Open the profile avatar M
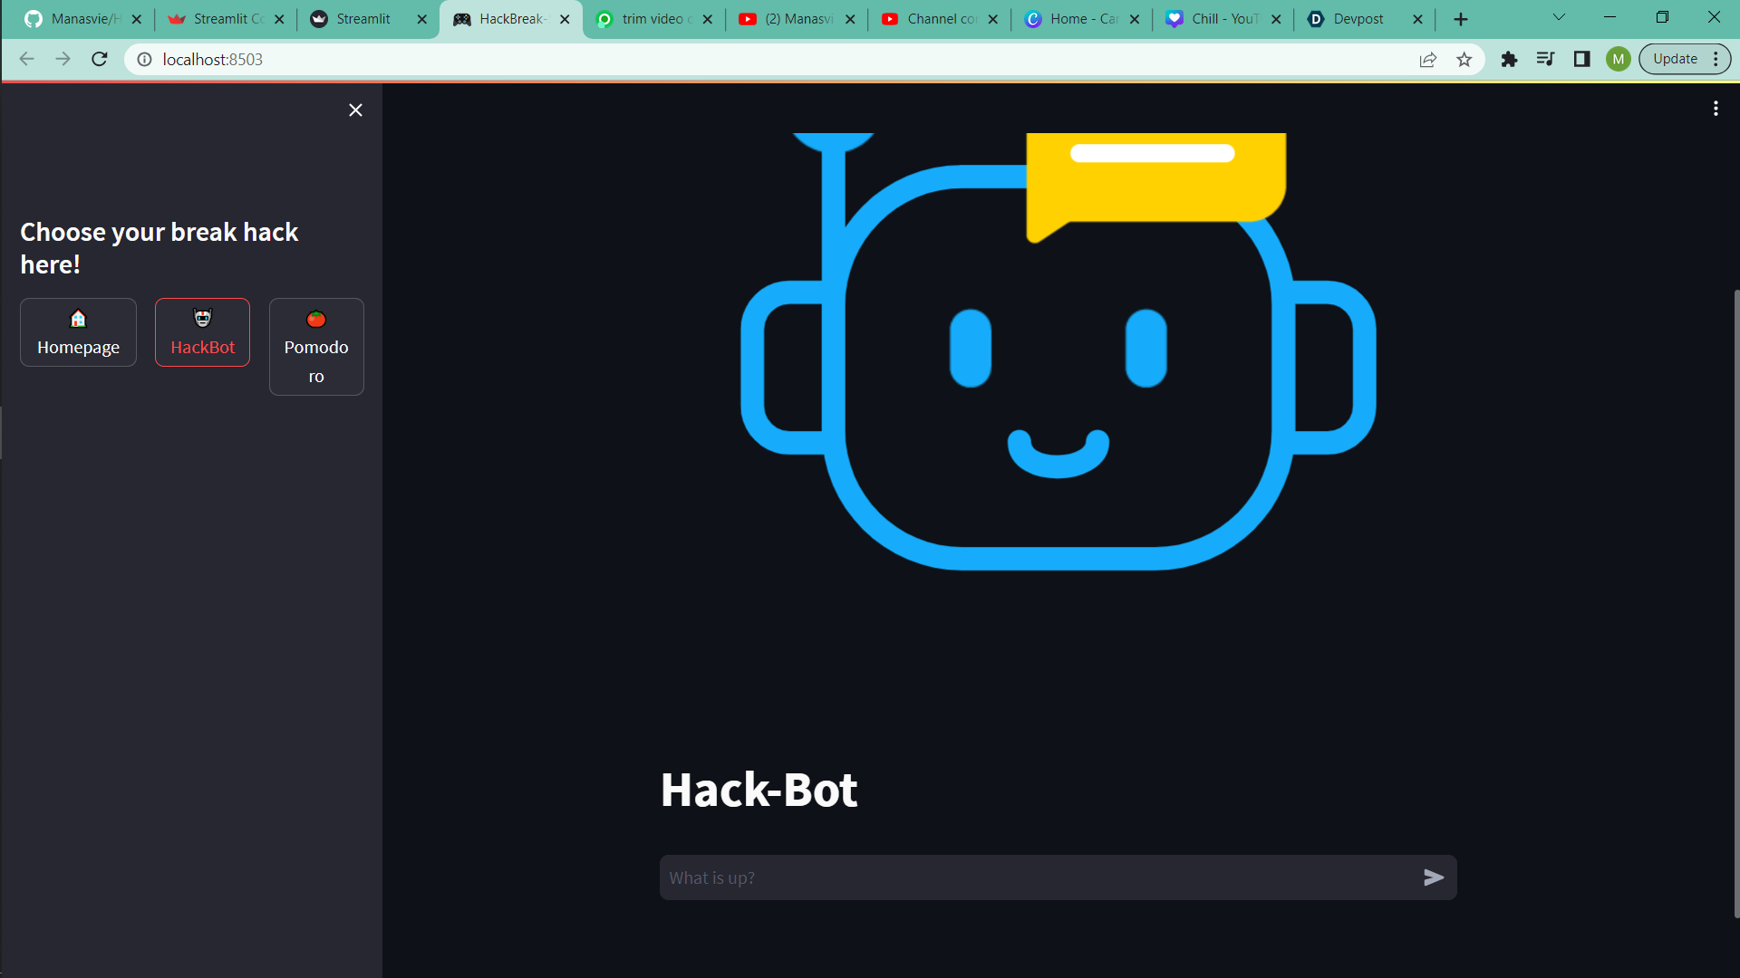This screenshot has width=1740, height=978. [1618, 59]
